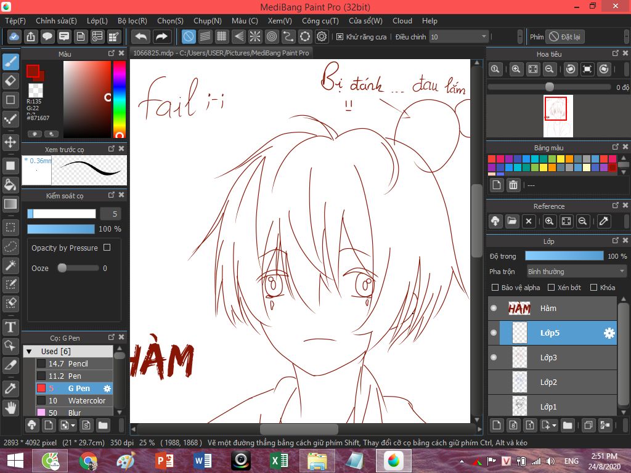Click the Ooze slider handle
Image resolution: width=631 pixels, height=473 pixels.
tap(62, 268)
